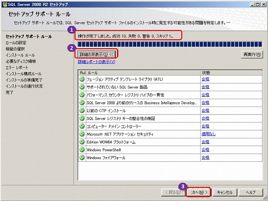This screenshot has width=268, height=201.
Task: Re-run the rules with 再実行(R) button
Action: pos(252,54)
